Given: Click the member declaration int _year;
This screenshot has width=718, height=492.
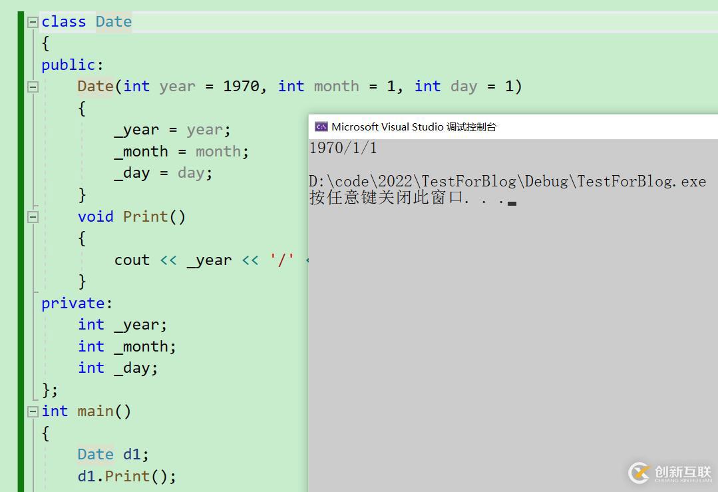Looking at the screenshot, I should [x=122, y=325].
